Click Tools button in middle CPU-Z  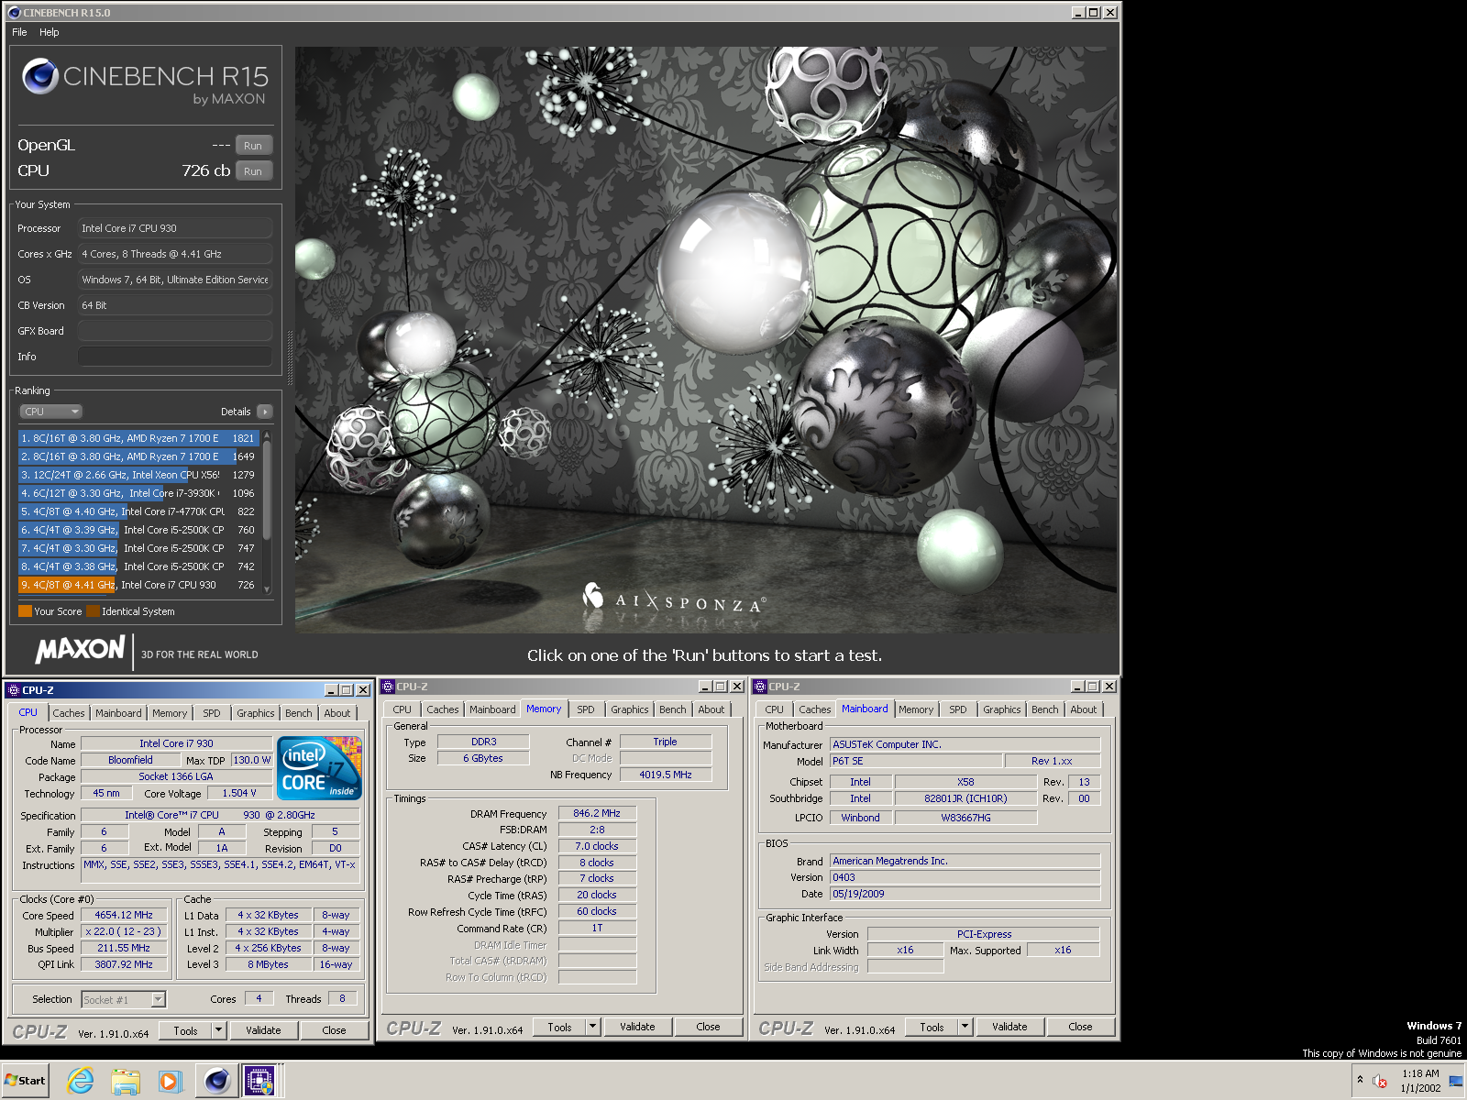(560, 1027)
